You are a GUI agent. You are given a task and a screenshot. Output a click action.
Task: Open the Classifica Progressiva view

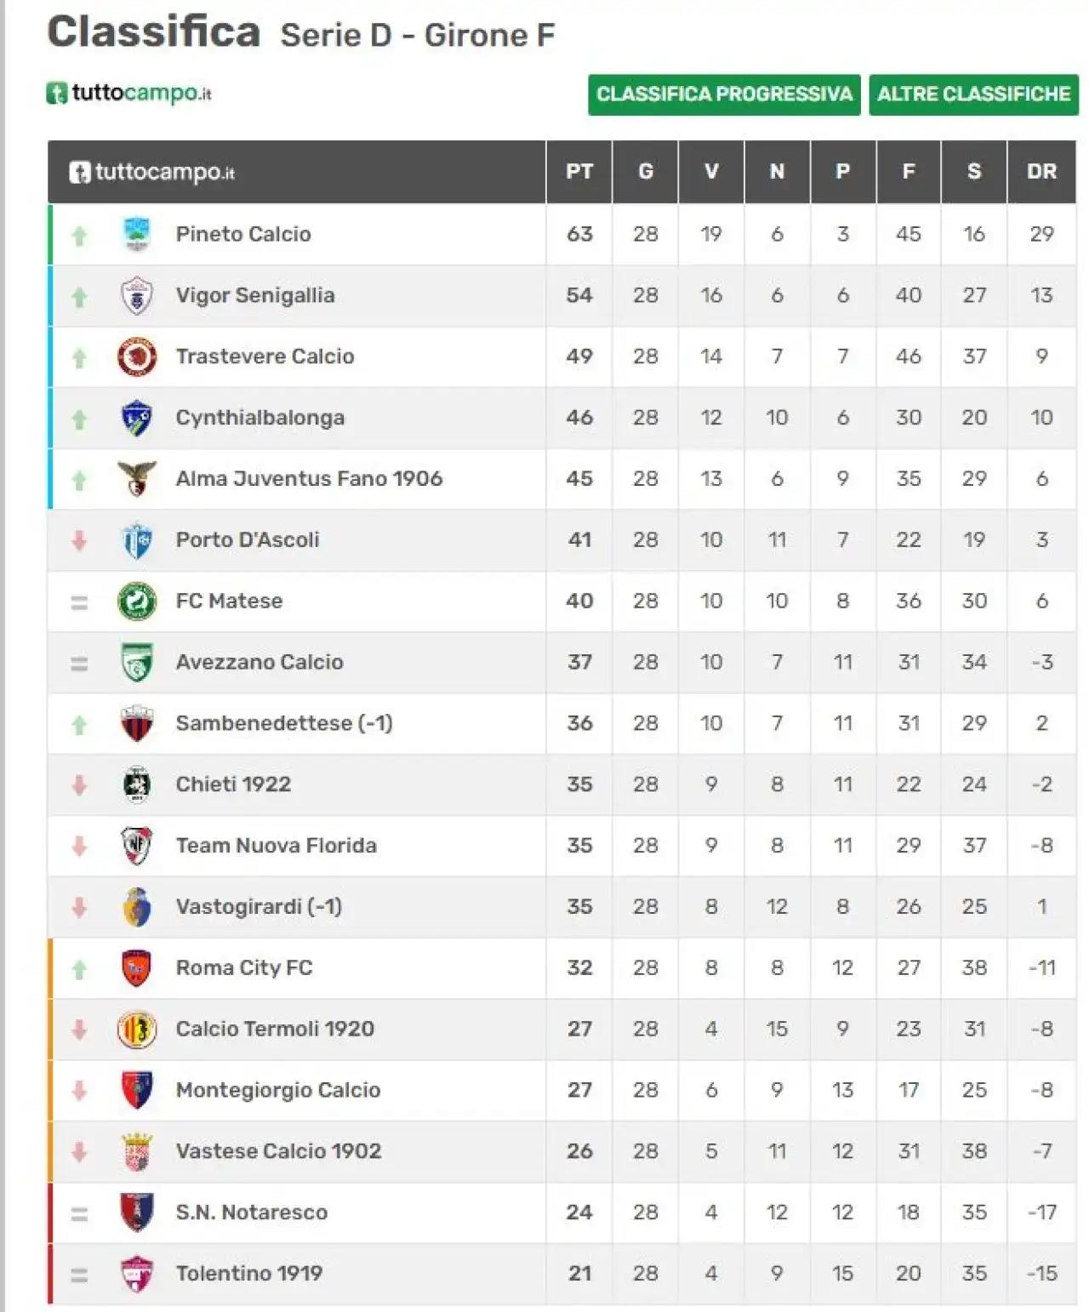724,94
